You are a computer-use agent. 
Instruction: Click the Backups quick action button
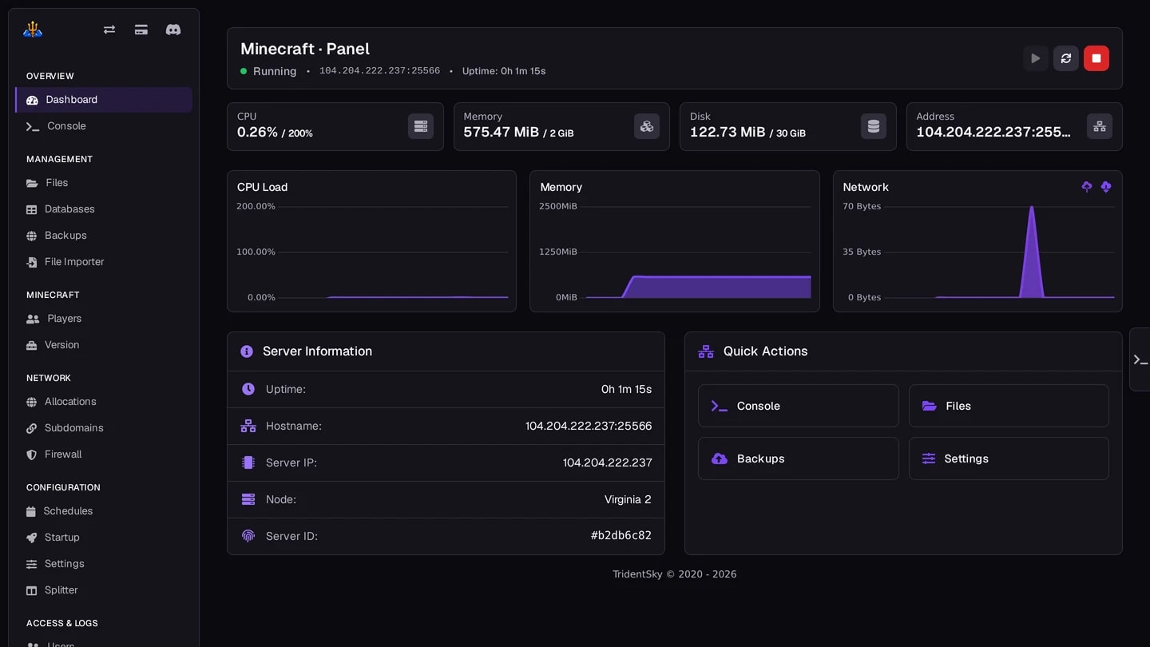(799, 458)
